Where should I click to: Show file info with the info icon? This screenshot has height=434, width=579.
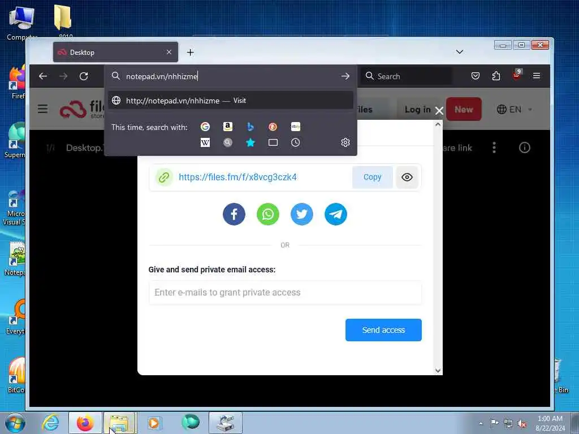524,147
